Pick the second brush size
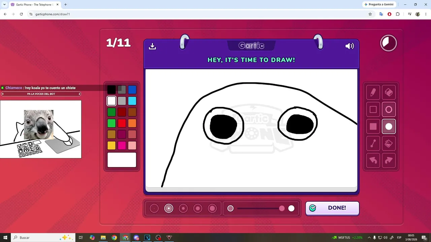 pos(169,208)
